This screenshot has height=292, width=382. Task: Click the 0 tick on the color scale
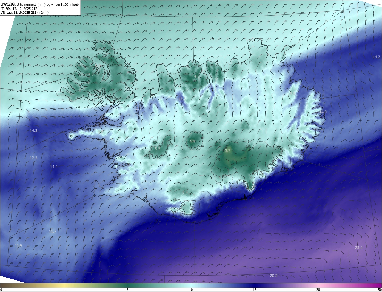tap(1, 290)
